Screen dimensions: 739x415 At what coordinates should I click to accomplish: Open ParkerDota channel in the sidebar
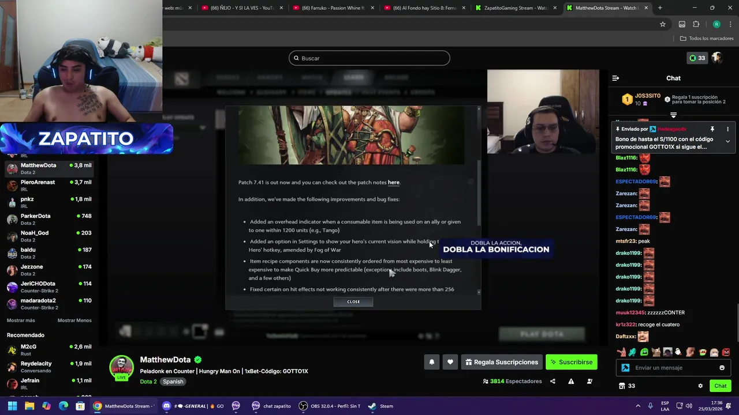click(49, 219)
